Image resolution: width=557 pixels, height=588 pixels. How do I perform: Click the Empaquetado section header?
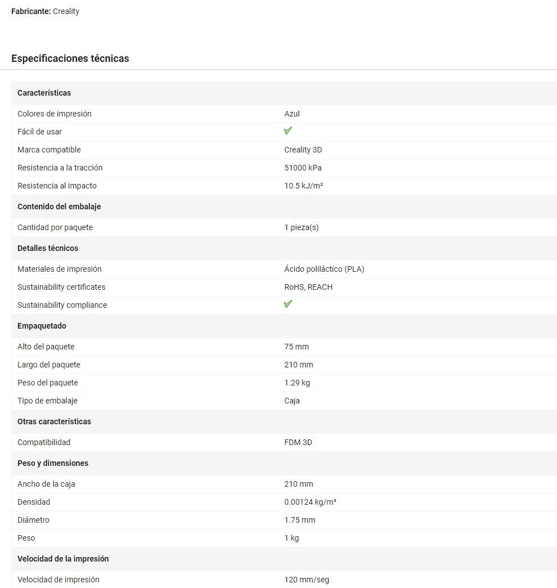[42, 326]
